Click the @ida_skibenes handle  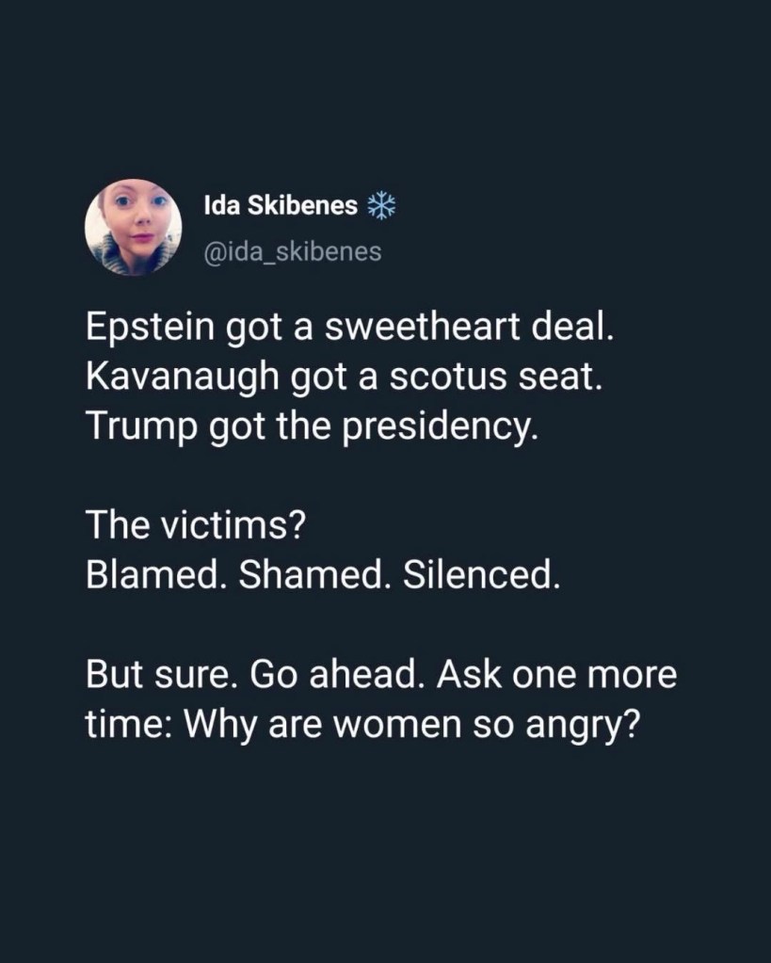(x=293, y=251)
